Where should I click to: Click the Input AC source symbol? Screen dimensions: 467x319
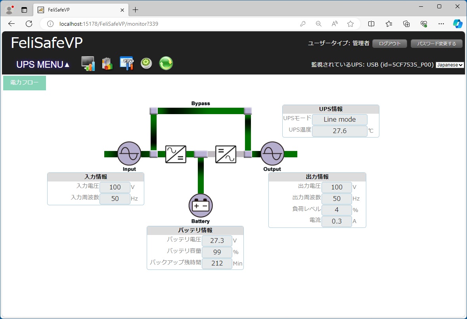pyautogui.click(x=129, y=154)
